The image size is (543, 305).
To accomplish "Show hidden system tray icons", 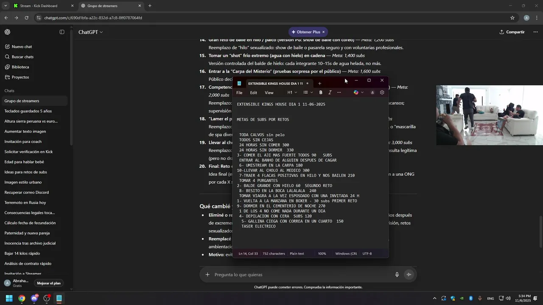I will tap(434, 298).
